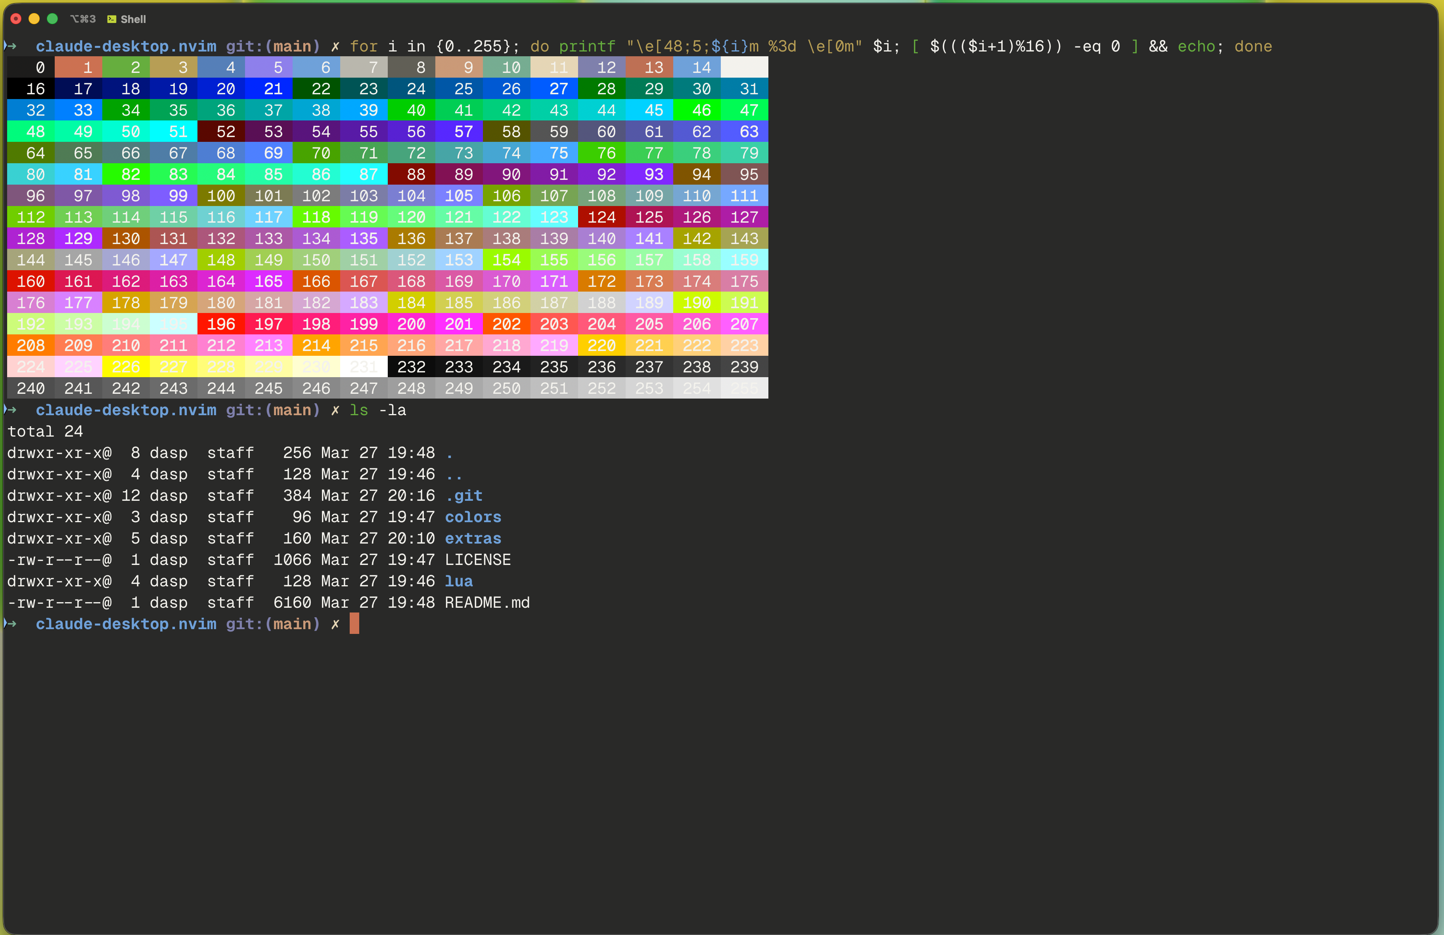Click the extras directory name
The width and height of the screenshot is (1444, 935).
(473, 538)
